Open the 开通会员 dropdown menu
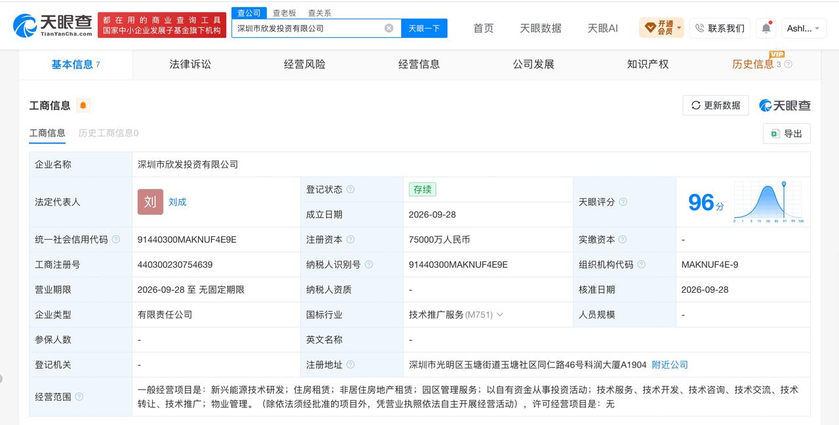Image resolution: width=839 pixels, height=425 pixels. click(x=662, y=28)
